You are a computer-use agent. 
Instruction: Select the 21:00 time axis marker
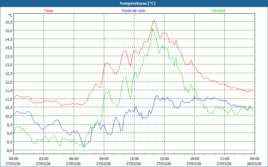point(224,159)
